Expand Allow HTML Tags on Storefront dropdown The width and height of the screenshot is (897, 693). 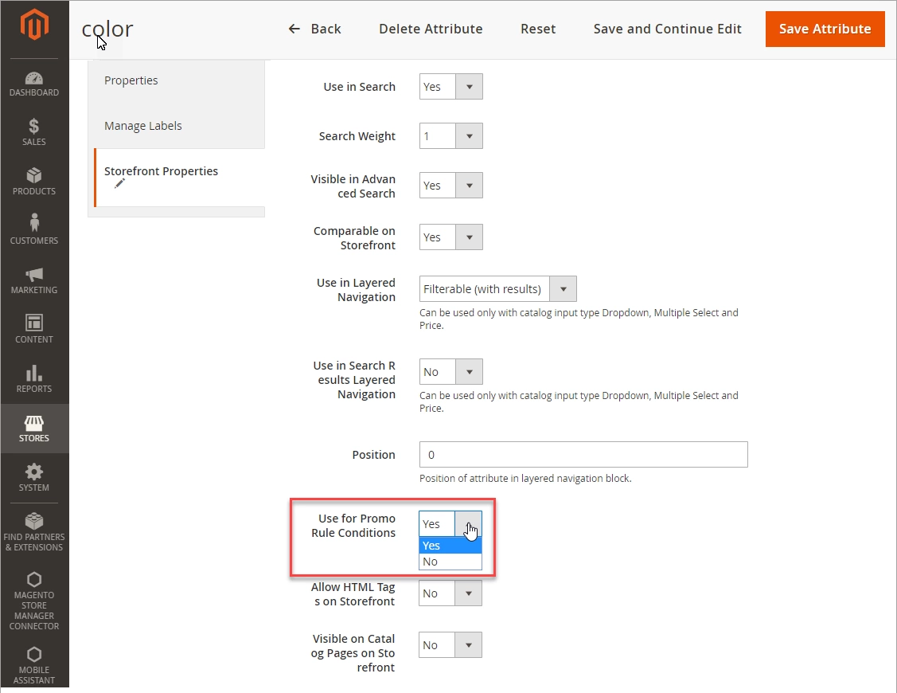[x=469, y=593]
